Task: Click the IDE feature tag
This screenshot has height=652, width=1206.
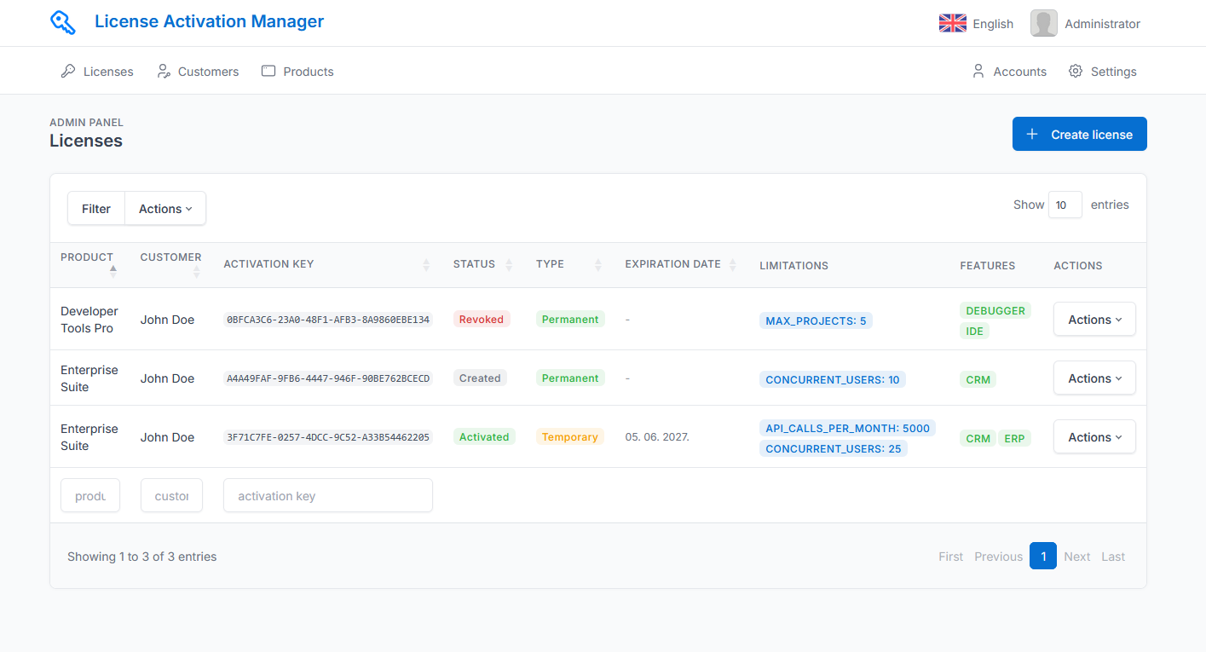Action: [975, 332]
